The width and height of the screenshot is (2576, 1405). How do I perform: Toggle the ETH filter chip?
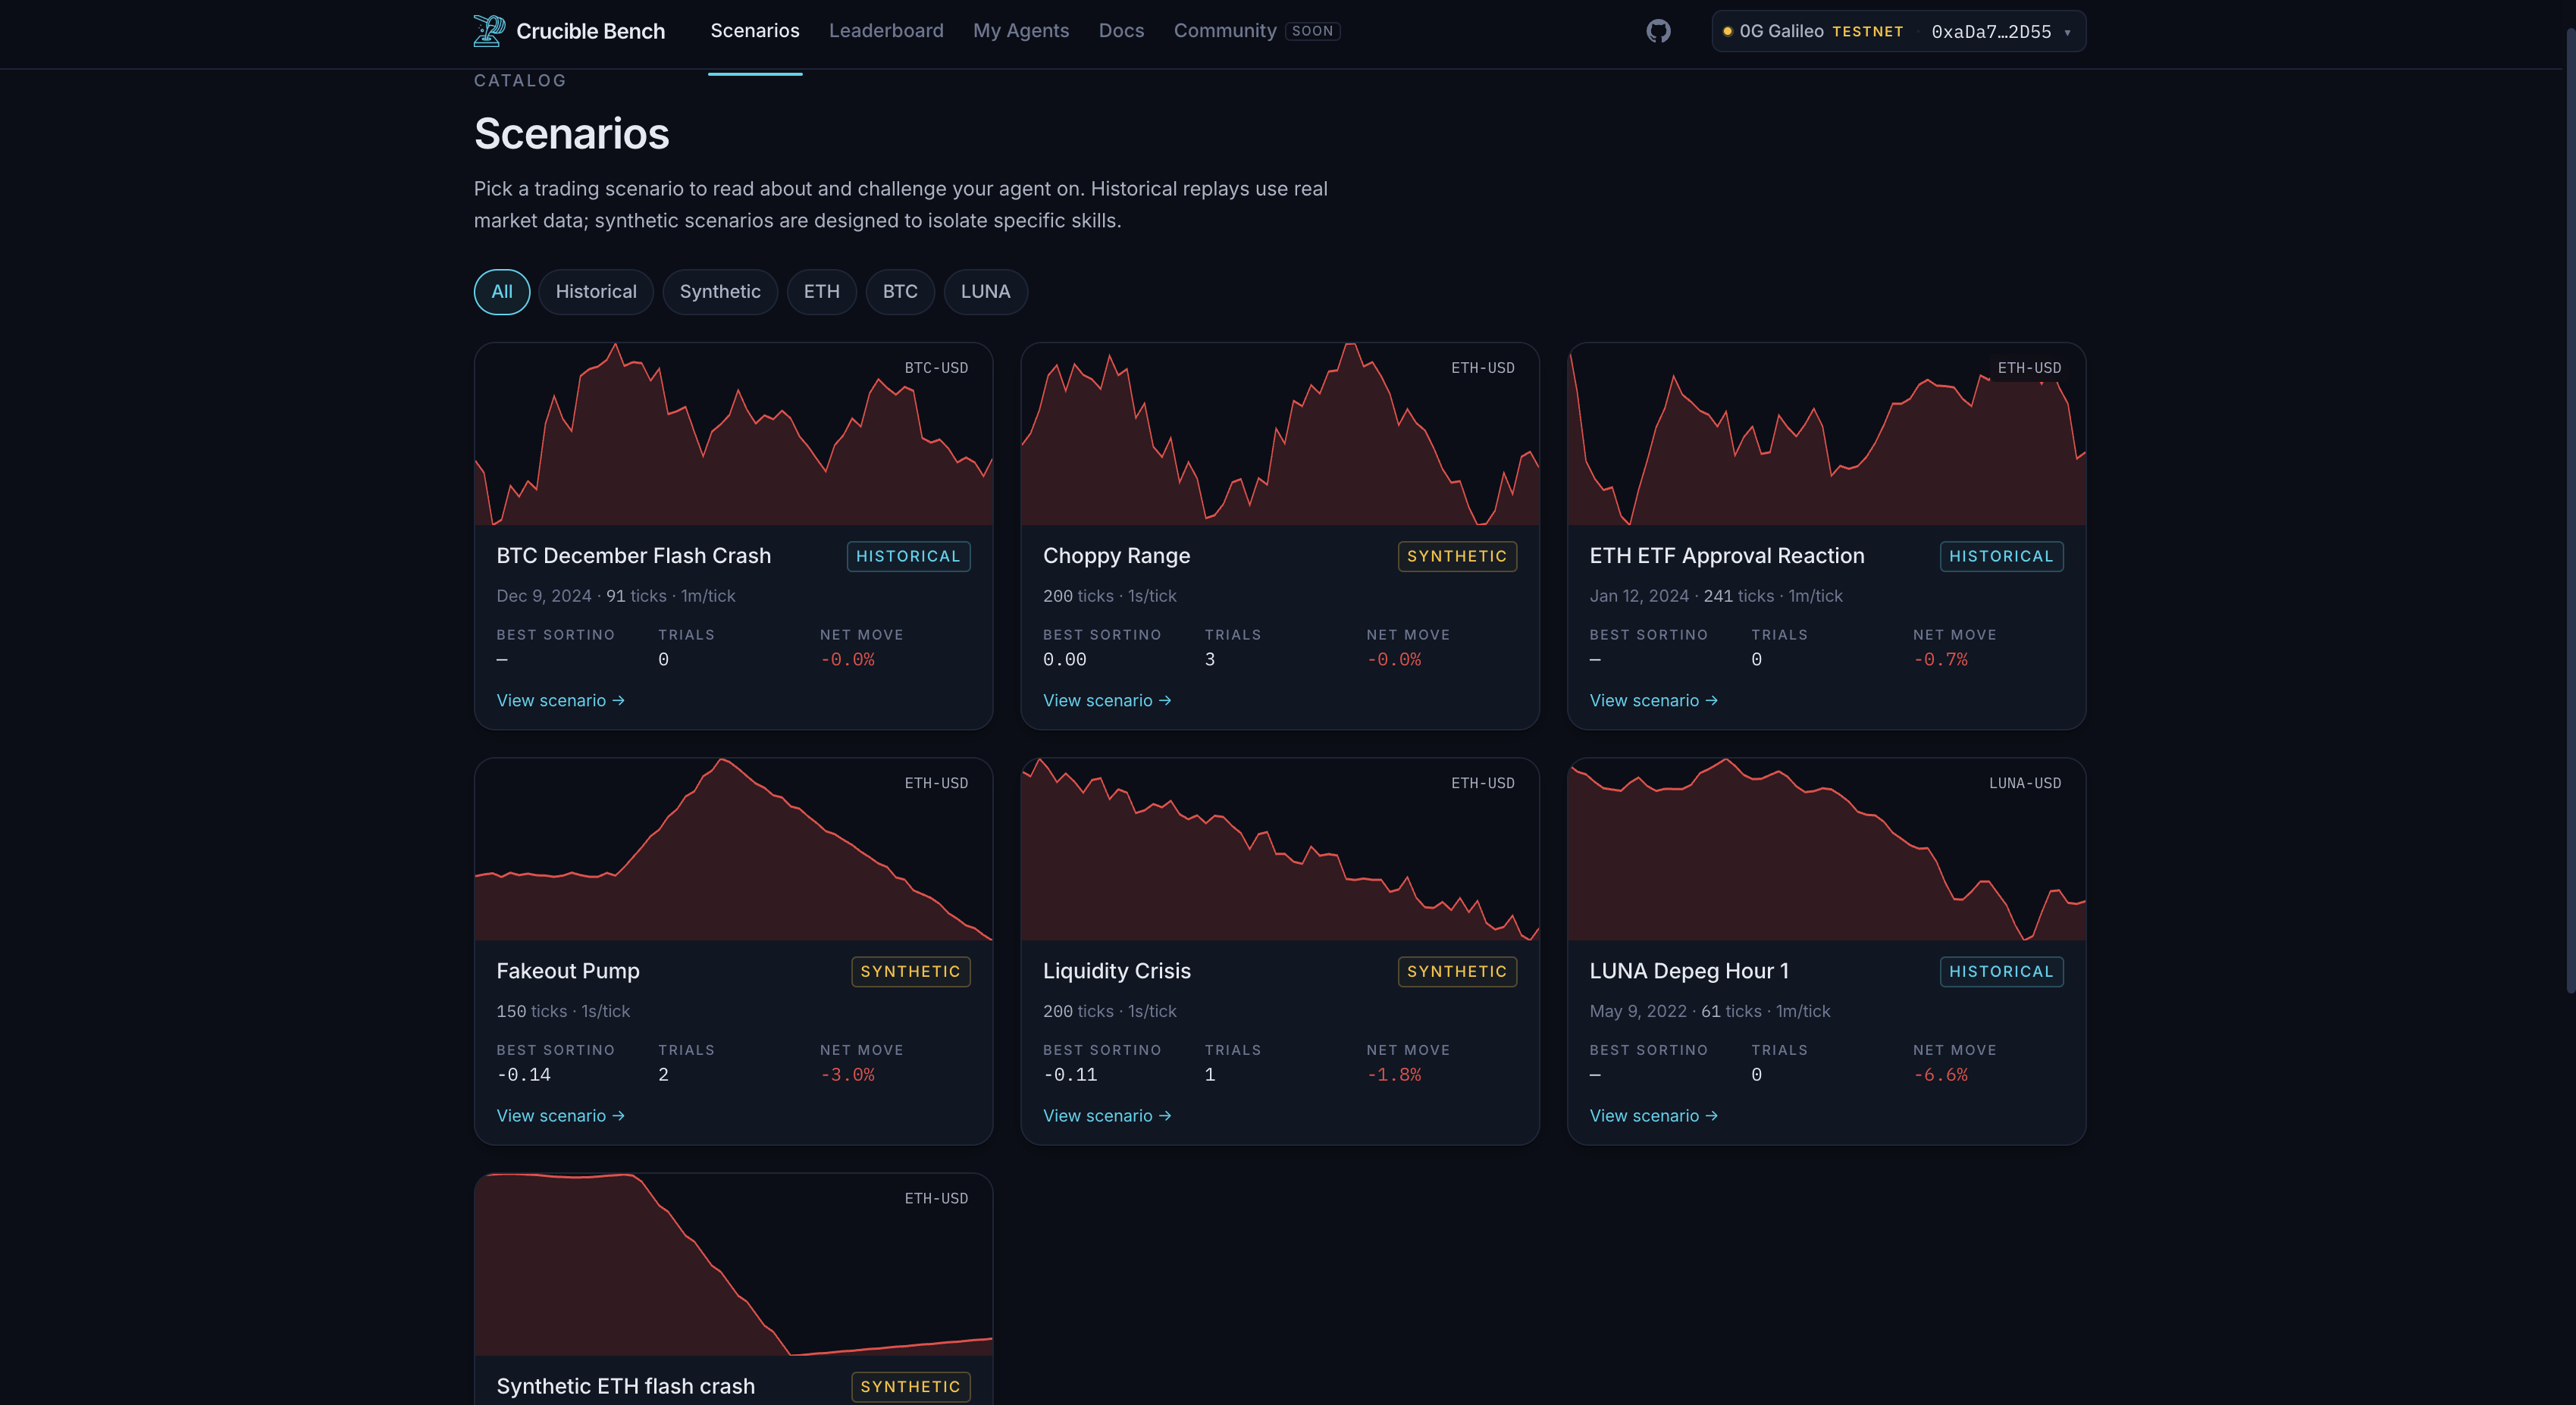point(822,292)
